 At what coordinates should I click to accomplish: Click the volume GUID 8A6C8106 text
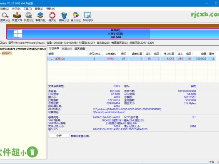coord(120,129)
